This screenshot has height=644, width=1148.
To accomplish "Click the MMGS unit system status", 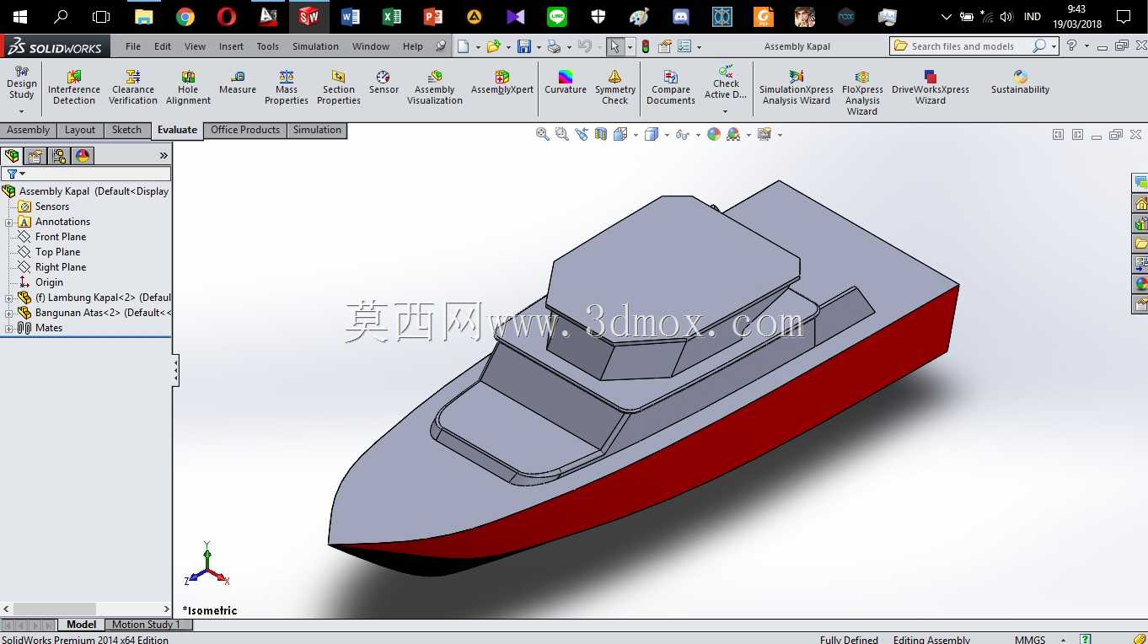I will [1030, 640].
